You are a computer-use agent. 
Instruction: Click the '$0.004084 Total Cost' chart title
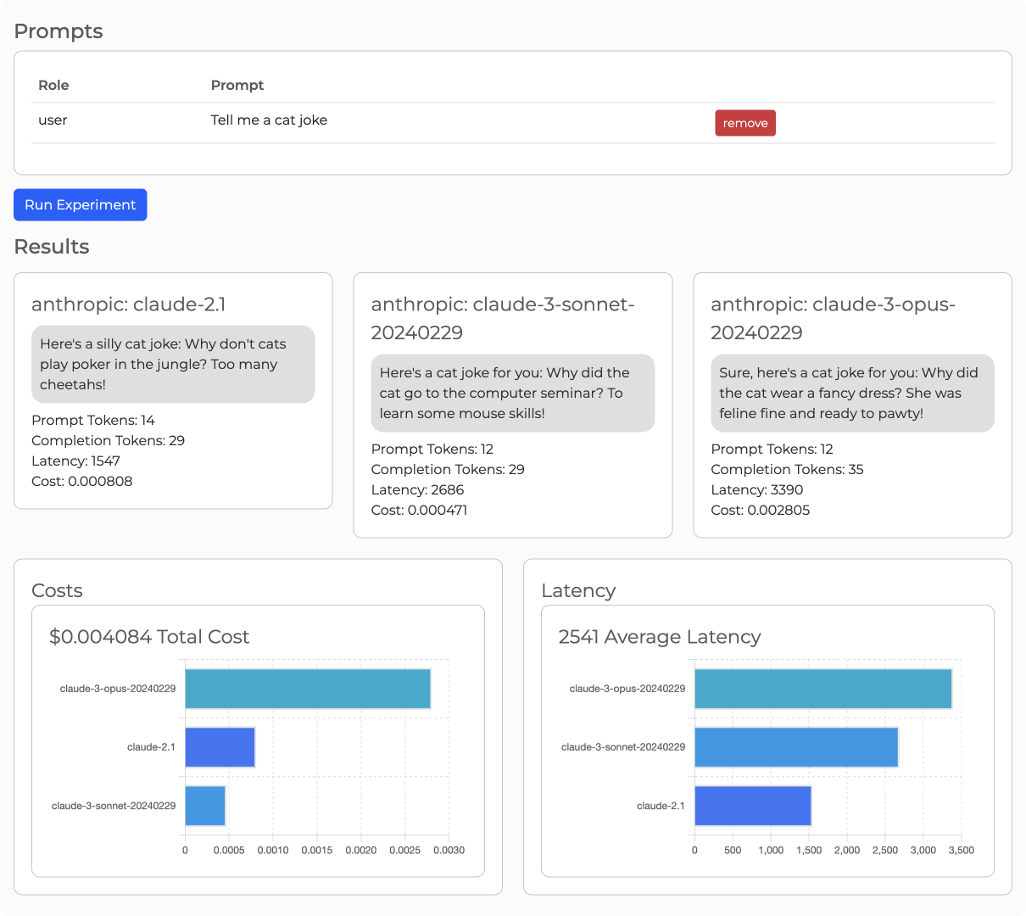pos(149,637)
